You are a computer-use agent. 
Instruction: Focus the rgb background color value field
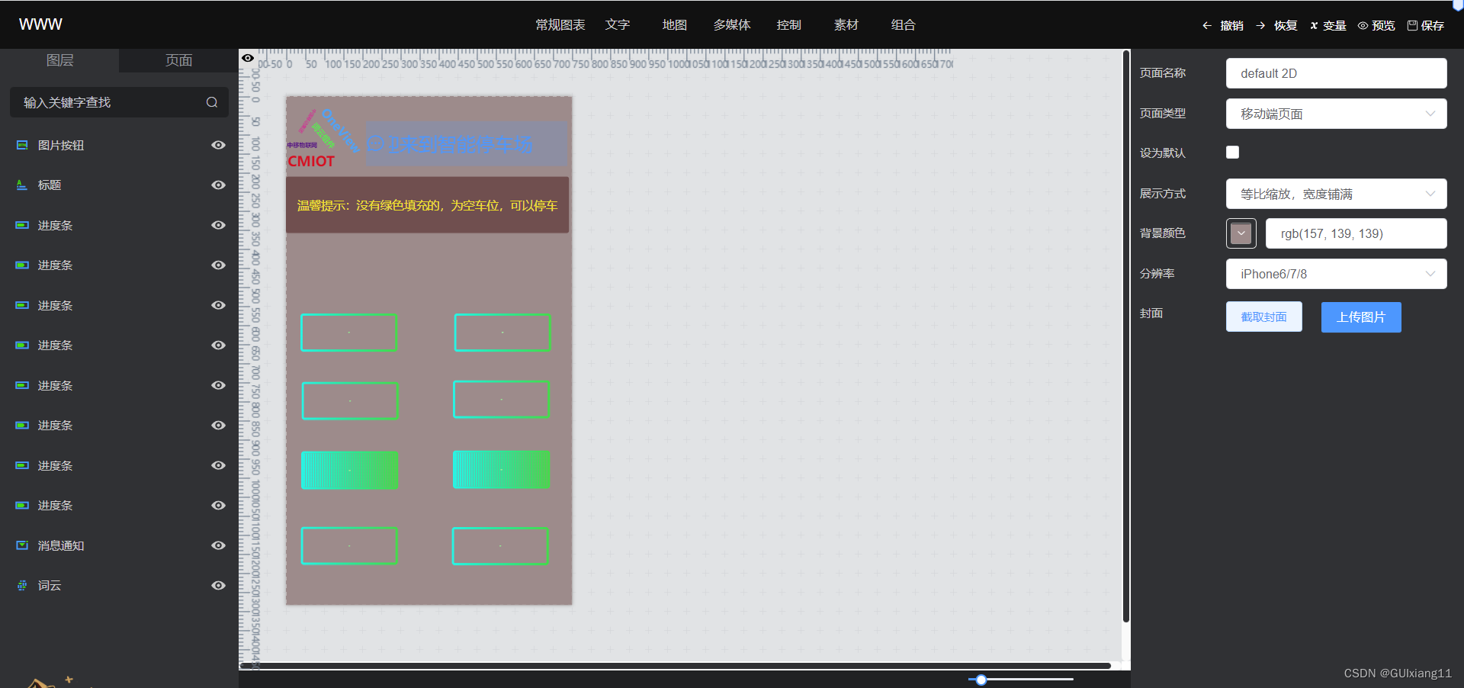click(1356, 233)
